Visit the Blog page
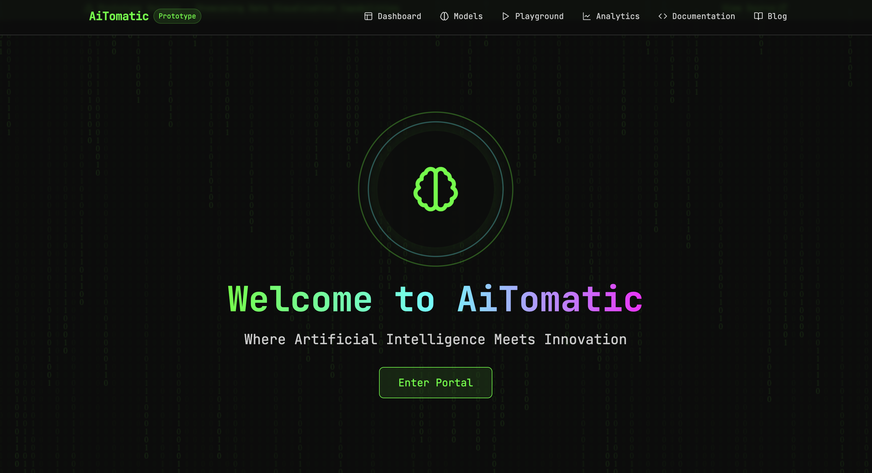The image size is (872, 473). [x=771, y=16]
